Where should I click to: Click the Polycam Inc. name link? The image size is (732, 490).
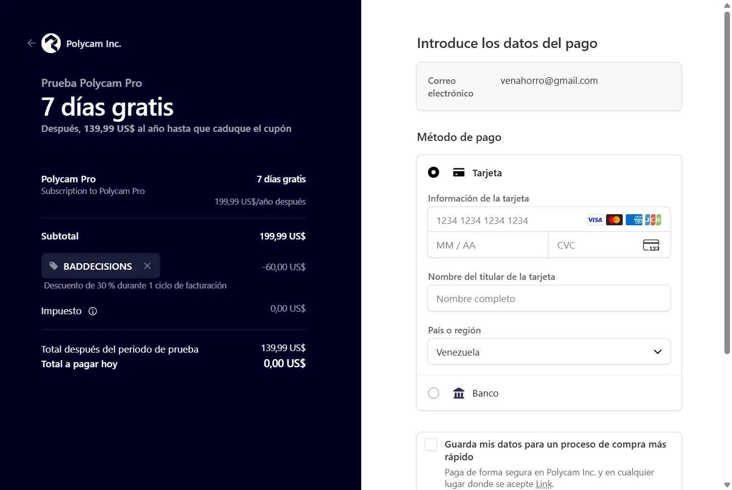(x=94, y=43)
